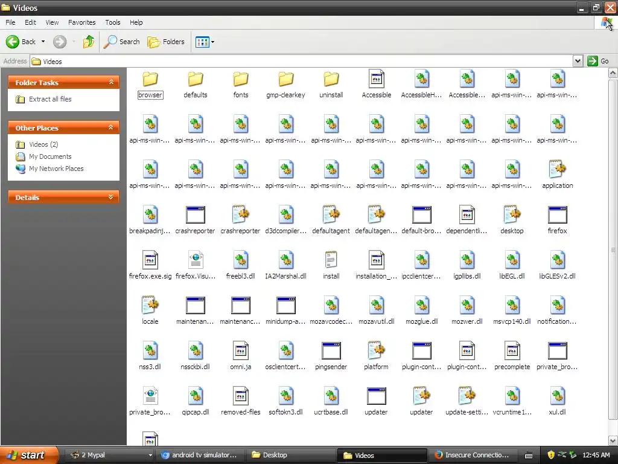Collapse the Other Places panel
618x464 pixels.
(111, 127)
